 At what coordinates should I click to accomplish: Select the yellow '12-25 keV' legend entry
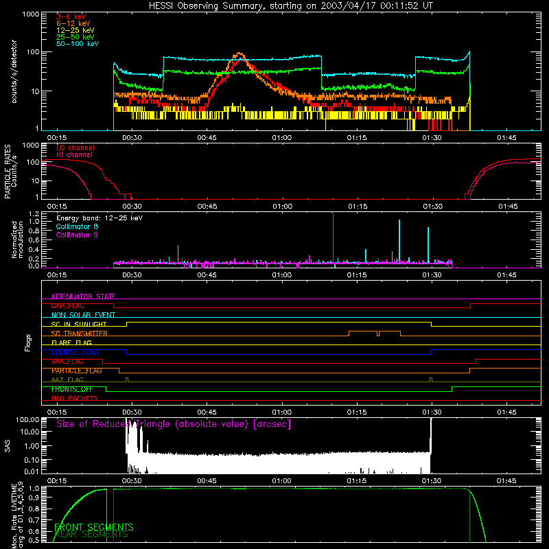click(75, 30)
